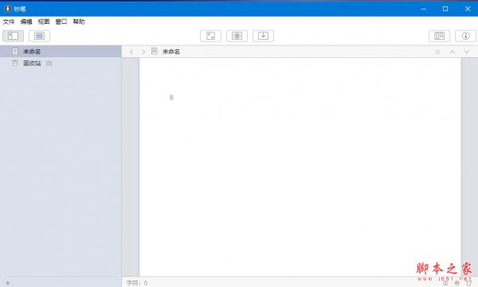478x287 pixels.
Task: Open the 窗口 menu
Action: click(61, 21)
